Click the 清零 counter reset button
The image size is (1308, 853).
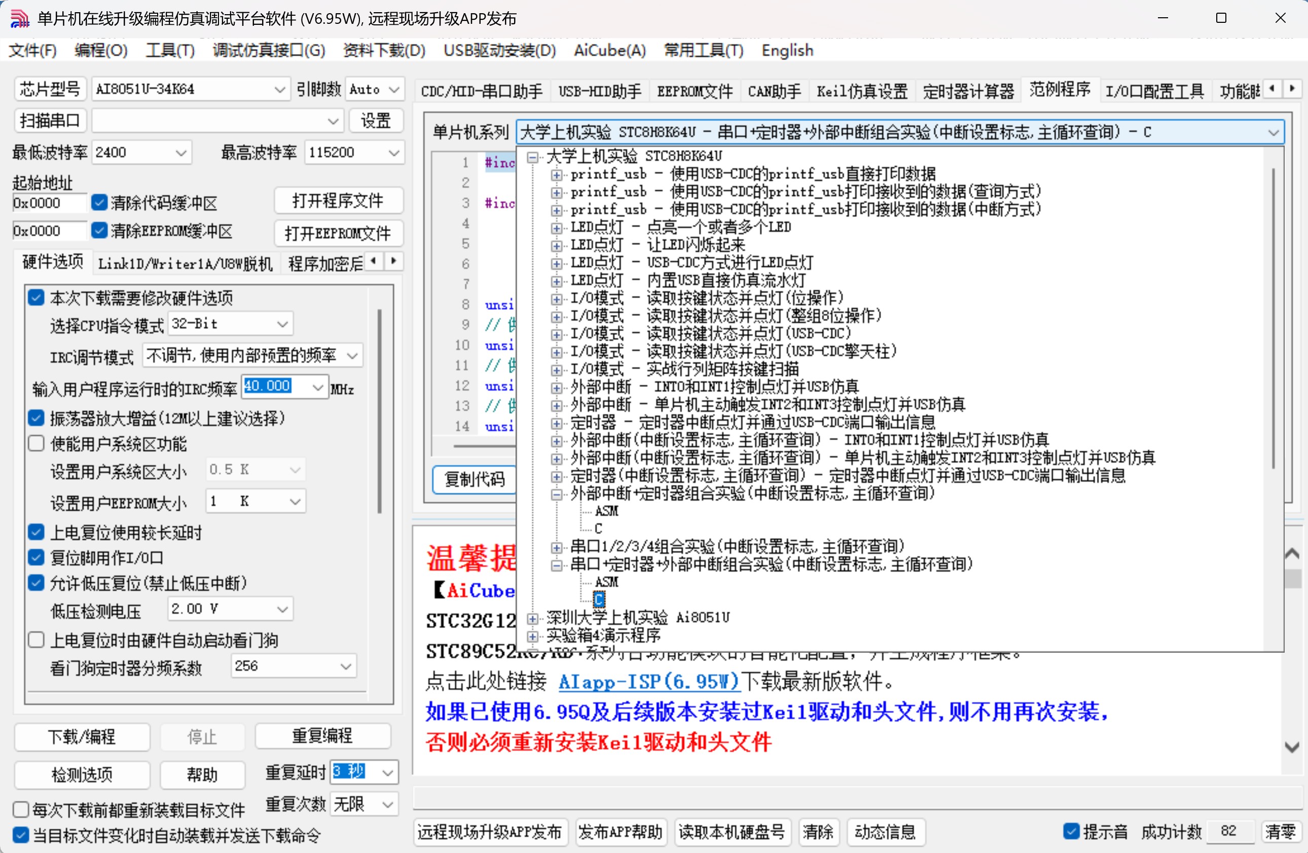pyautogui.click(x=1281, y=831)
